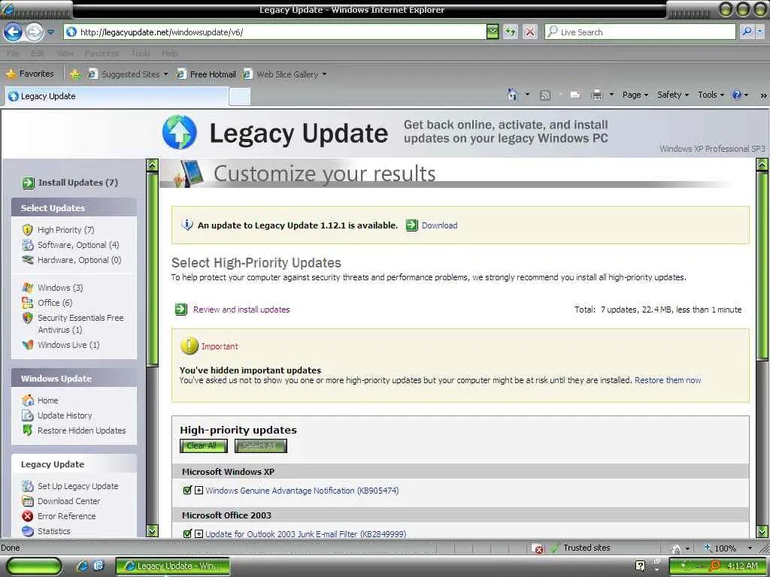Click the popup blocker status bar icon
Viewport: 770px width, 577px height.
[538, 548]
